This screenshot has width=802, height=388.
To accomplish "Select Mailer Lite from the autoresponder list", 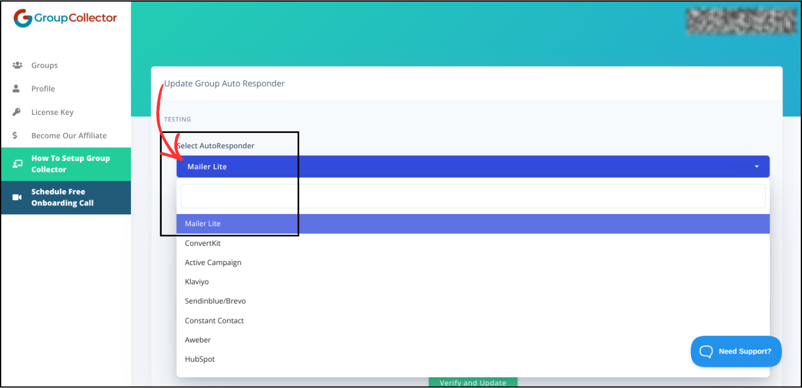I will pyautogui.click(x=202, y=223).
